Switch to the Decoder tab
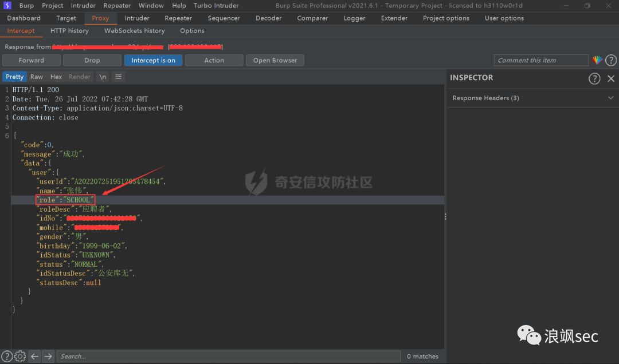Screen dimensions: 619x364 tap(268, 18)
